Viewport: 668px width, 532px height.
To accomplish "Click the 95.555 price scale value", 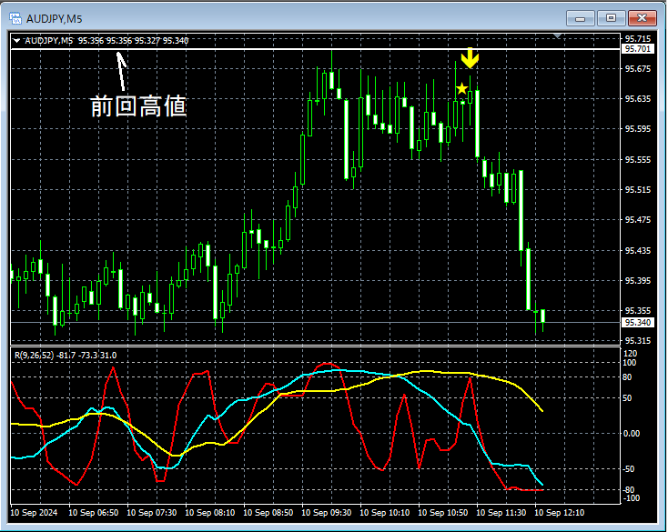I will click(638, 160).
